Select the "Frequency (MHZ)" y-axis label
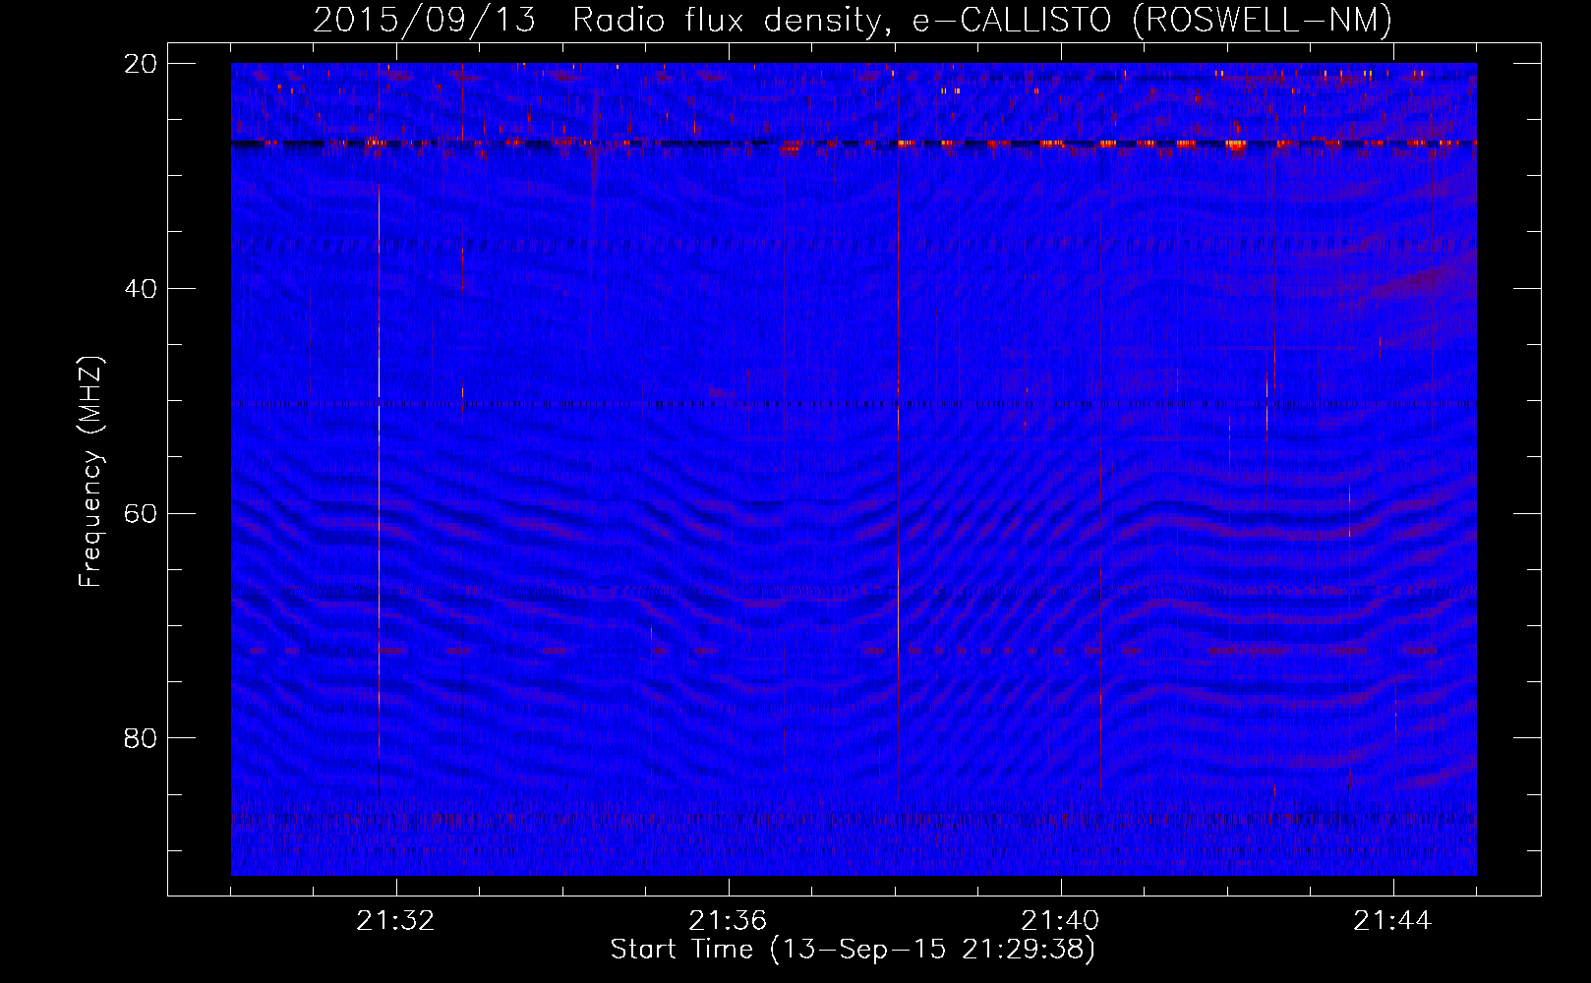Image resolution: width=1591 pixels, height=983 pixels. coord(90,472)
